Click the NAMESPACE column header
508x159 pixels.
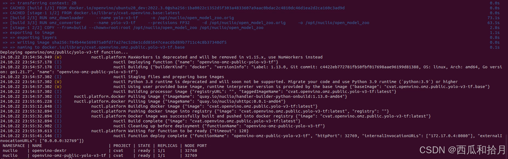point(14,146)
